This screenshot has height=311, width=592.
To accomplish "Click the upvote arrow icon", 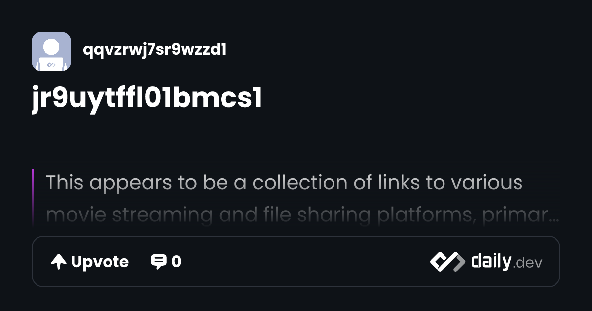I will 59,262.
